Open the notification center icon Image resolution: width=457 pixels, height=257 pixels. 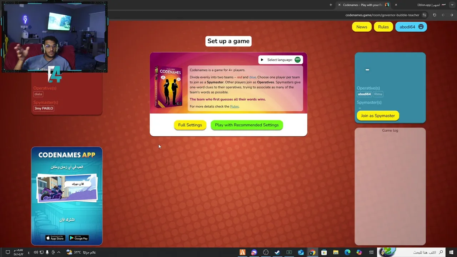(x=7, y=252)
